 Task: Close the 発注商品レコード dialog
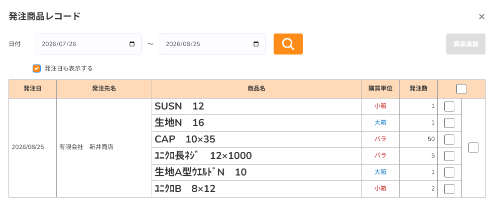coord(481,16)
